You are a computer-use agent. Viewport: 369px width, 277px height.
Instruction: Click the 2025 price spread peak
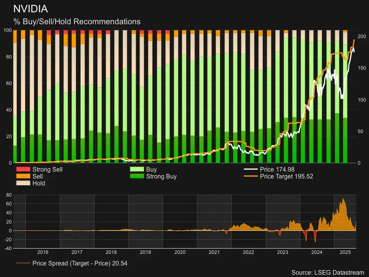point(343,199)
